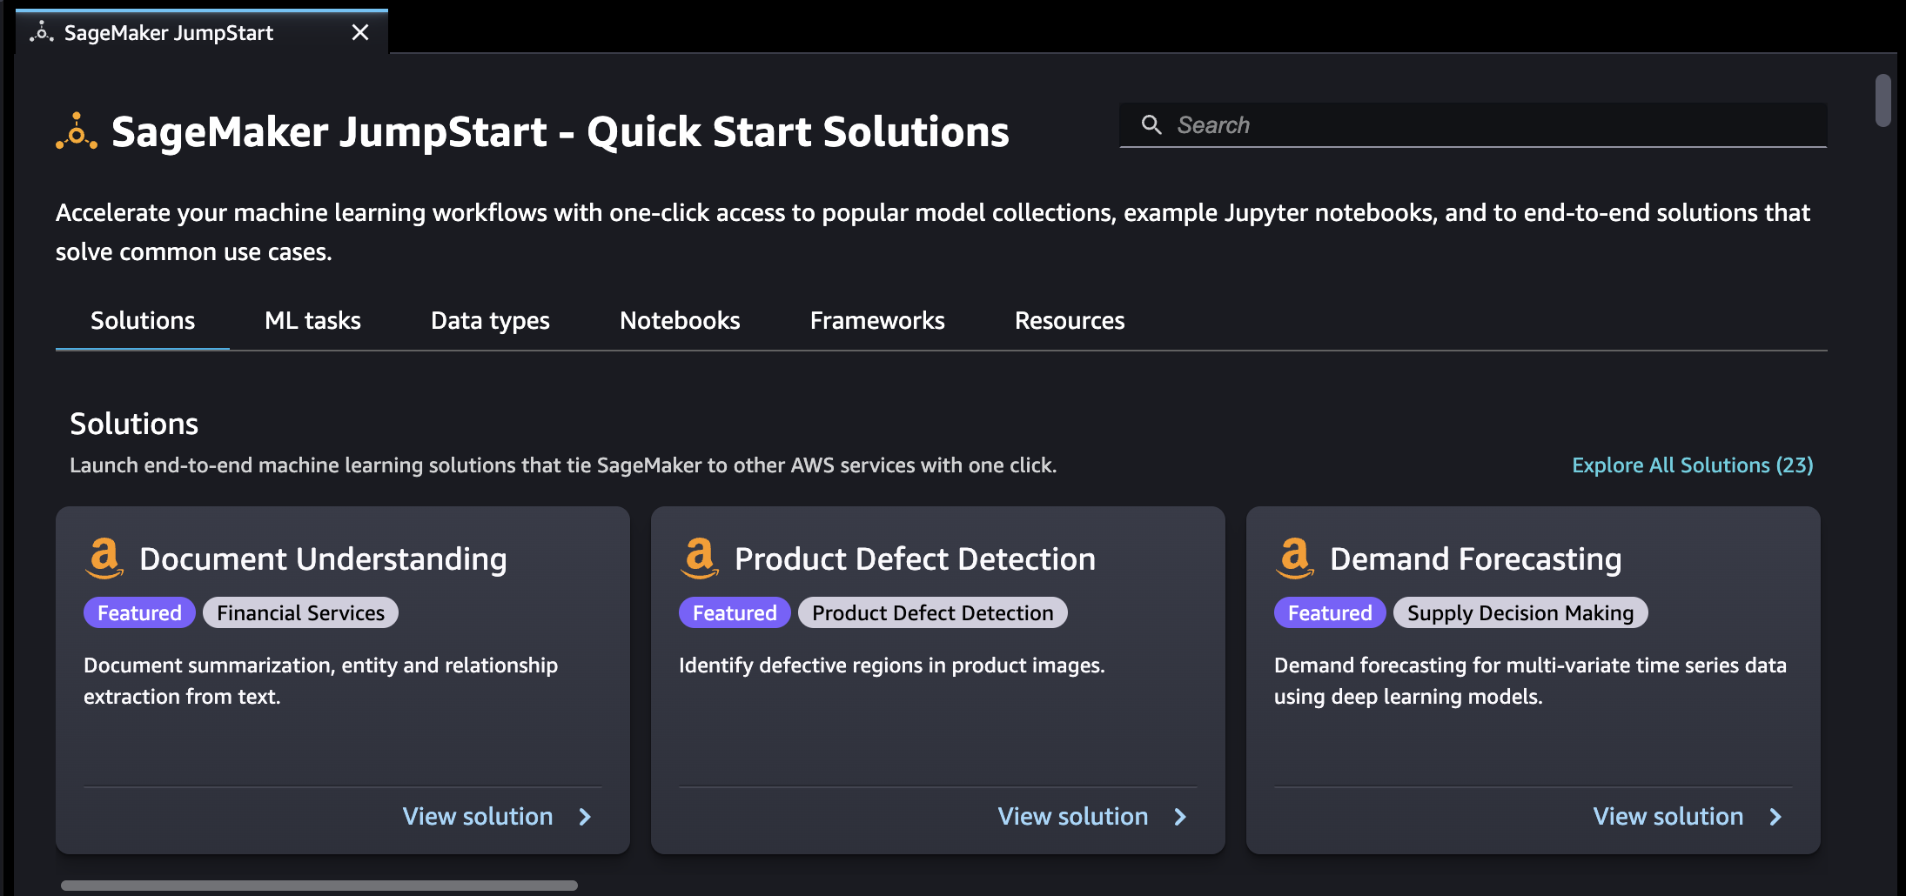Click the SageMaker icon on the browser tab
1906x896 pixels.
click(42, 31)
